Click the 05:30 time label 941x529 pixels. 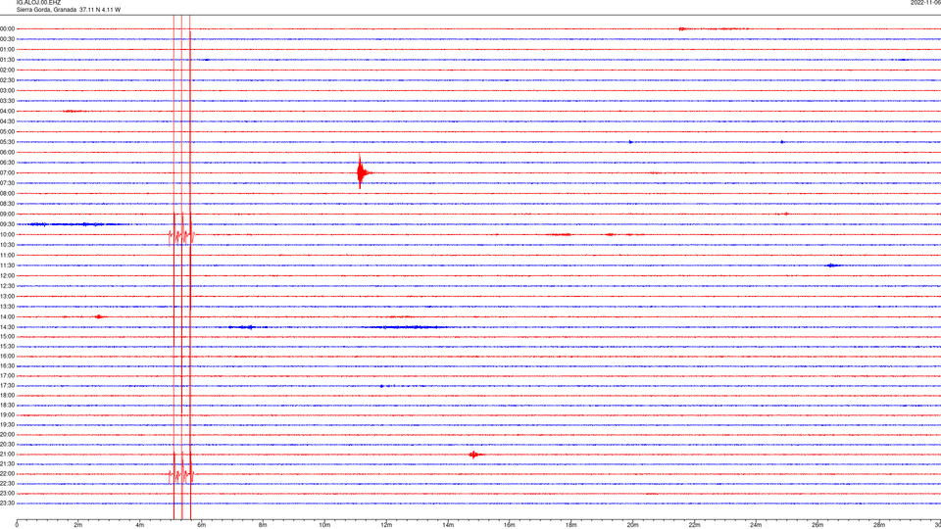(8, 142)
